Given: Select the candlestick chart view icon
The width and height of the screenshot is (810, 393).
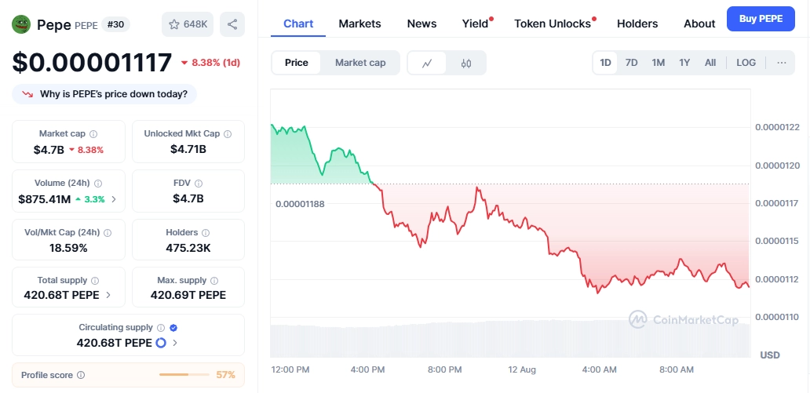Looking at the screenshot, I should click(466, 63).
